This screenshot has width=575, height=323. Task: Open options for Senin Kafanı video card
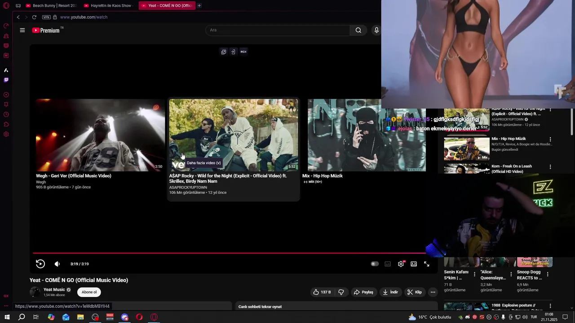click(474, 274)
